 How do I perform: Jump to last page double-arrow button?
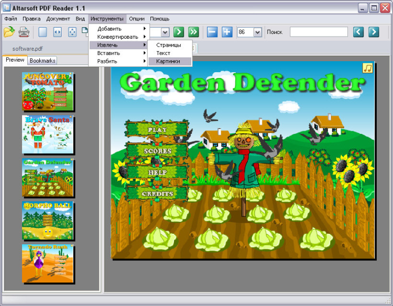pos(193,32)
